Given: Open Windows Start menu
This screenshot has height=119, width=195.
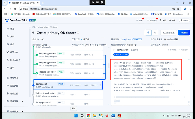Looking at the screenshot, I should (76, 116).
